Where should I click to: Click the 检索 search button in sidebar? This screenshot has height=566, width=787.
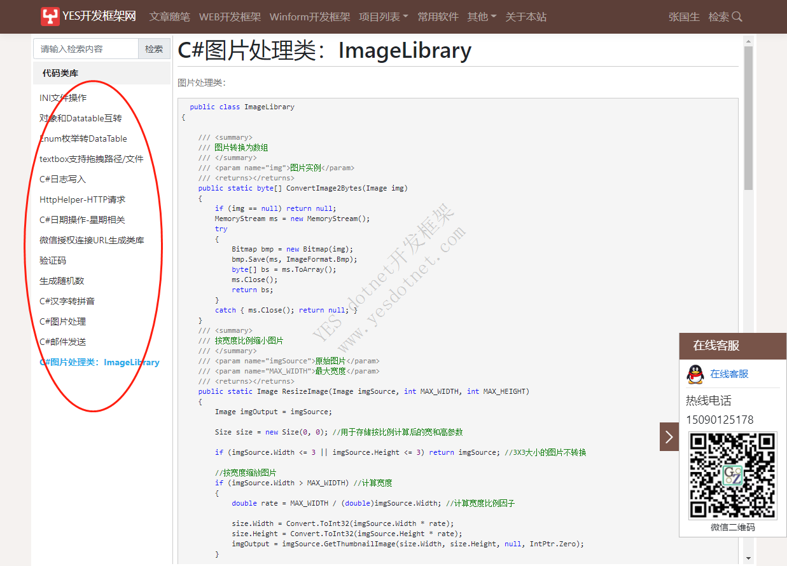click(154, 49)
